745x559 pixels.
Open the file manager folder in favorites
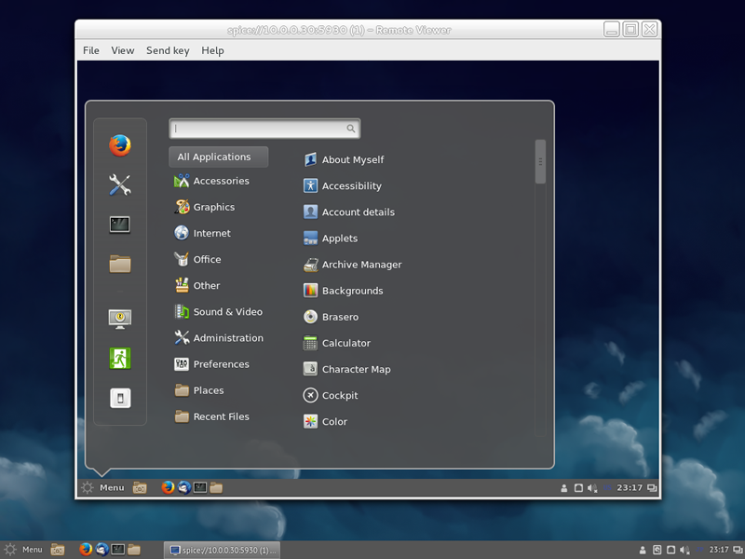(120, 264)
